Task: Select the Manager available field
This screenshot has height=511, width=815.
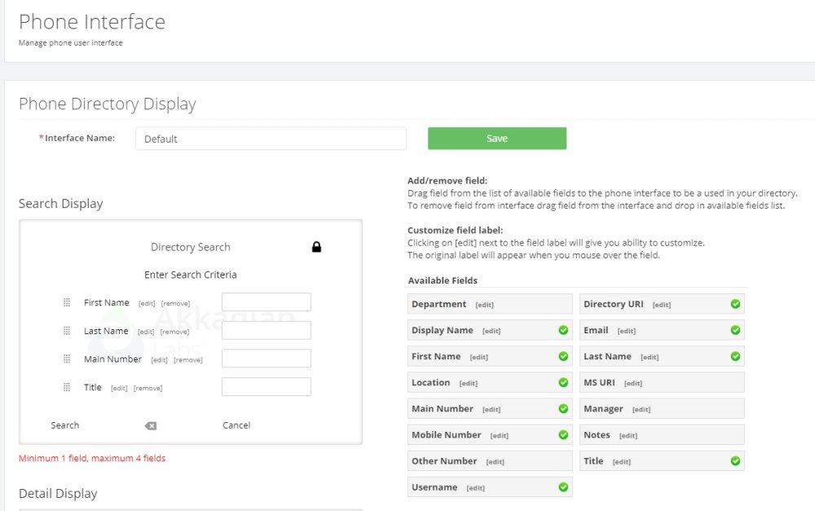Action: click(x=662, y=408)
